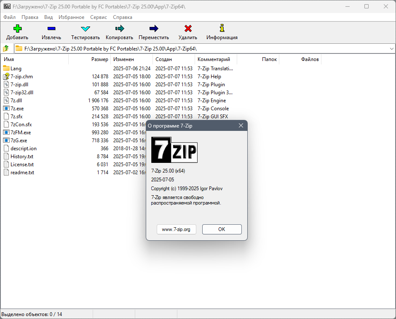Select the 7-zip.chm help file icon
Viewport: 396px width, 319px height.
pos(6,76)
